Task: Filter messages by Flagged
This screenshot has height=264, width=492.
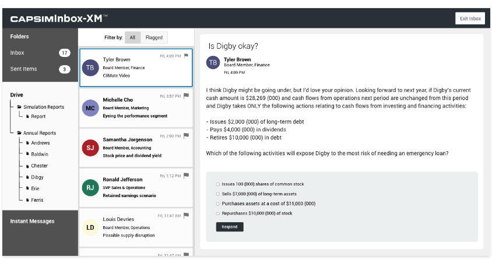Action: coord(154,38)
